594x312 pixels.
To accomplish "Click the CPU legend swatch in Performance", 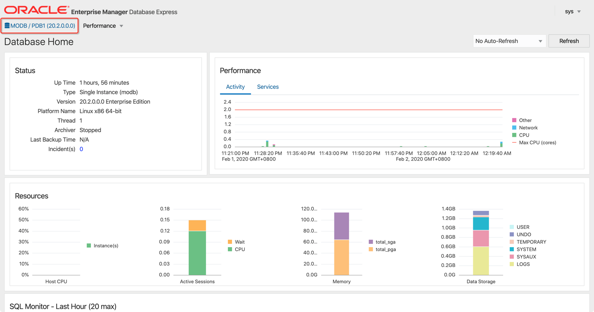I will pos(514,135).
